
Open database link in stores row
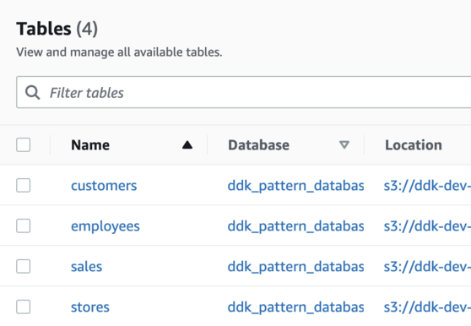pos(296,307)
